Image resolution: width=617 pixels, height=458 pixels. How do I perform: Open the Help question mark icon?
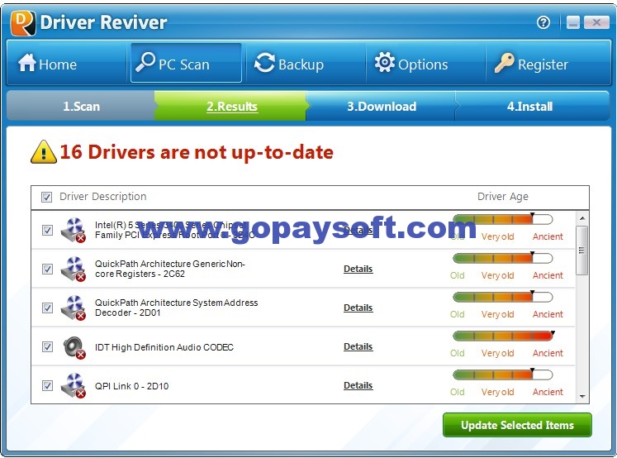[x=543, y=22]
